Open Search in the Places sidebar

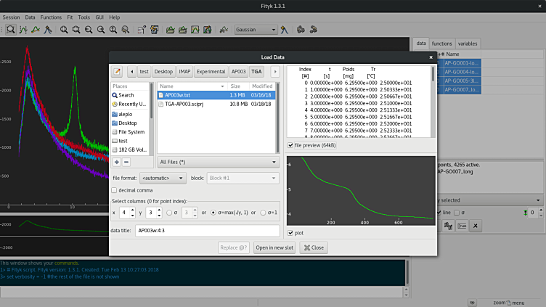pos(126,95)
